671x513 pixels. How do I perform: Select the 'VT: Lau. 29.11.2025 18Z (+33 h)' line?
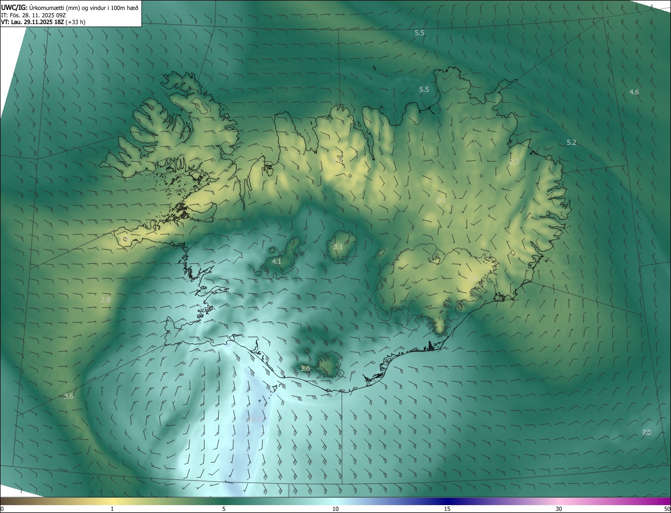43,22
